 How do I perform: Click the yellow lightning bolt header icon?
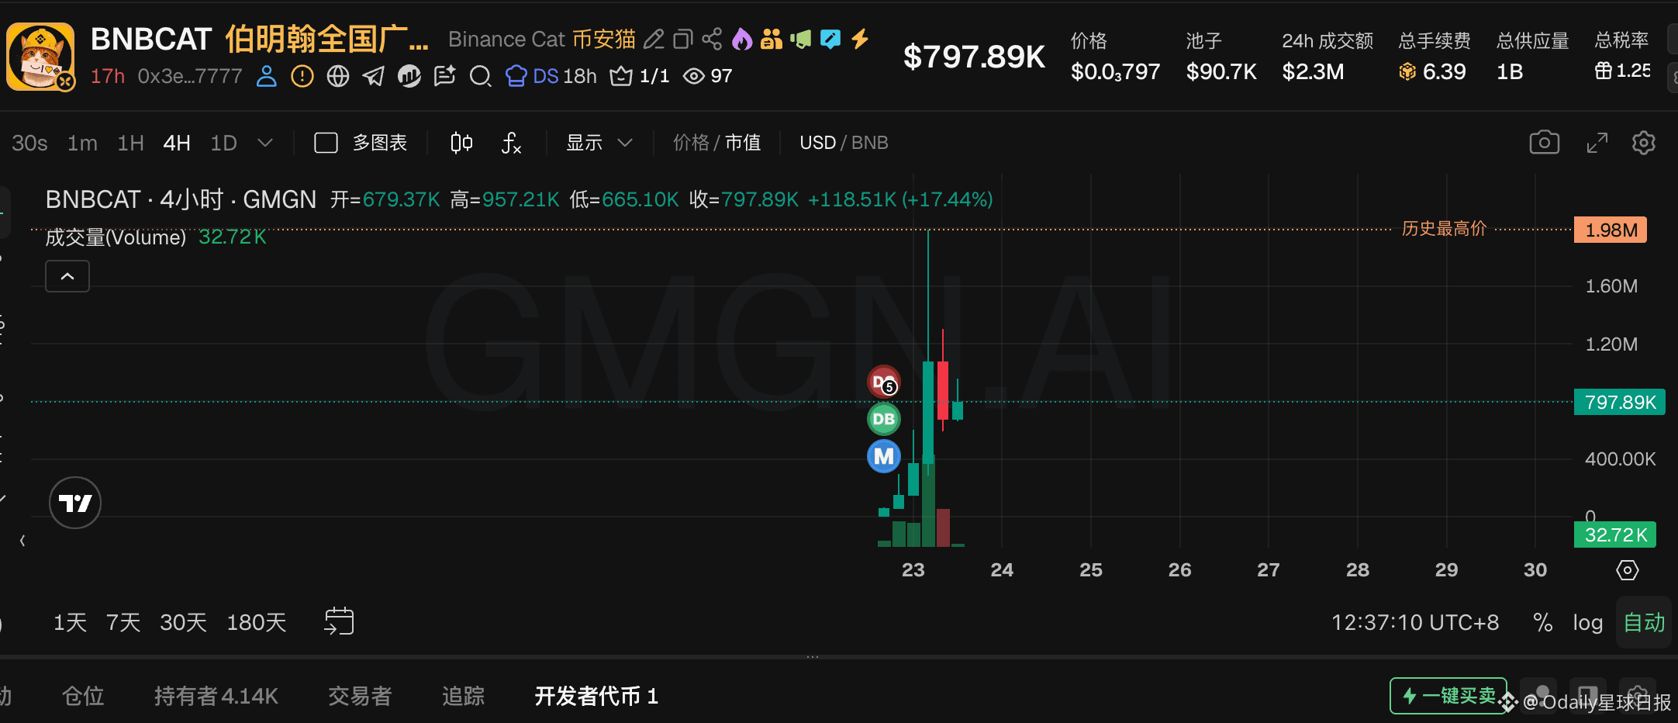pos(860,39)
